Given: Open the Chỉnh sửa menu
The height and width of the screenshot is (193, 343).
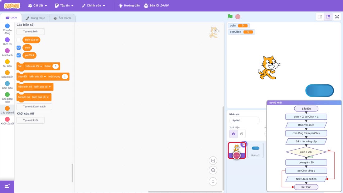Looking at the screenshot, I should (x=94, y=6).
